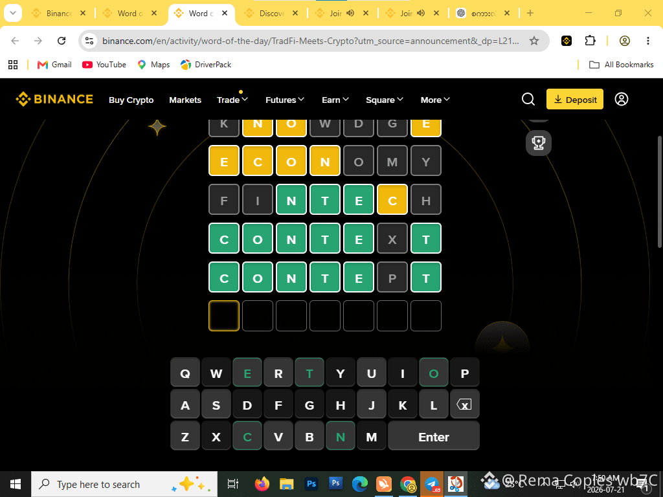Viewport: 663px width, 497px height.
Task: Open the Maps bookmark
Action: coord(153,65)
